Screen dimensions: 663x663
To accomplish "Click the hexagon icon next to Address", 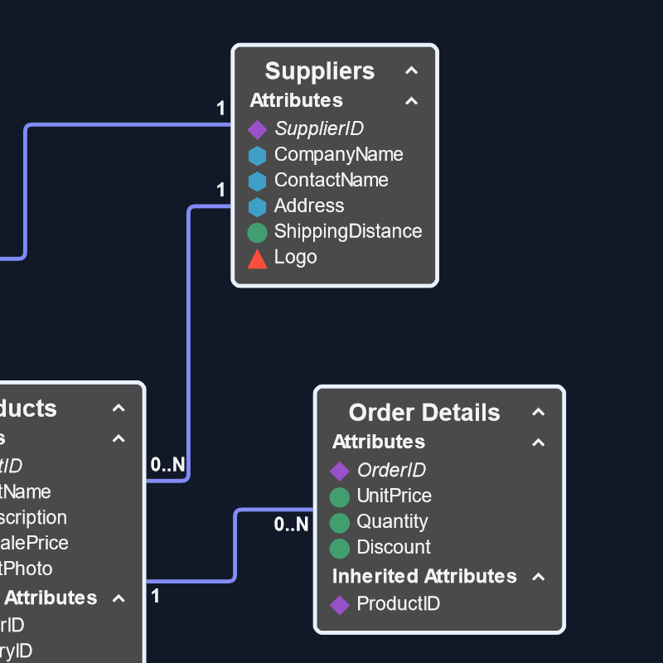I will [257, 206].
